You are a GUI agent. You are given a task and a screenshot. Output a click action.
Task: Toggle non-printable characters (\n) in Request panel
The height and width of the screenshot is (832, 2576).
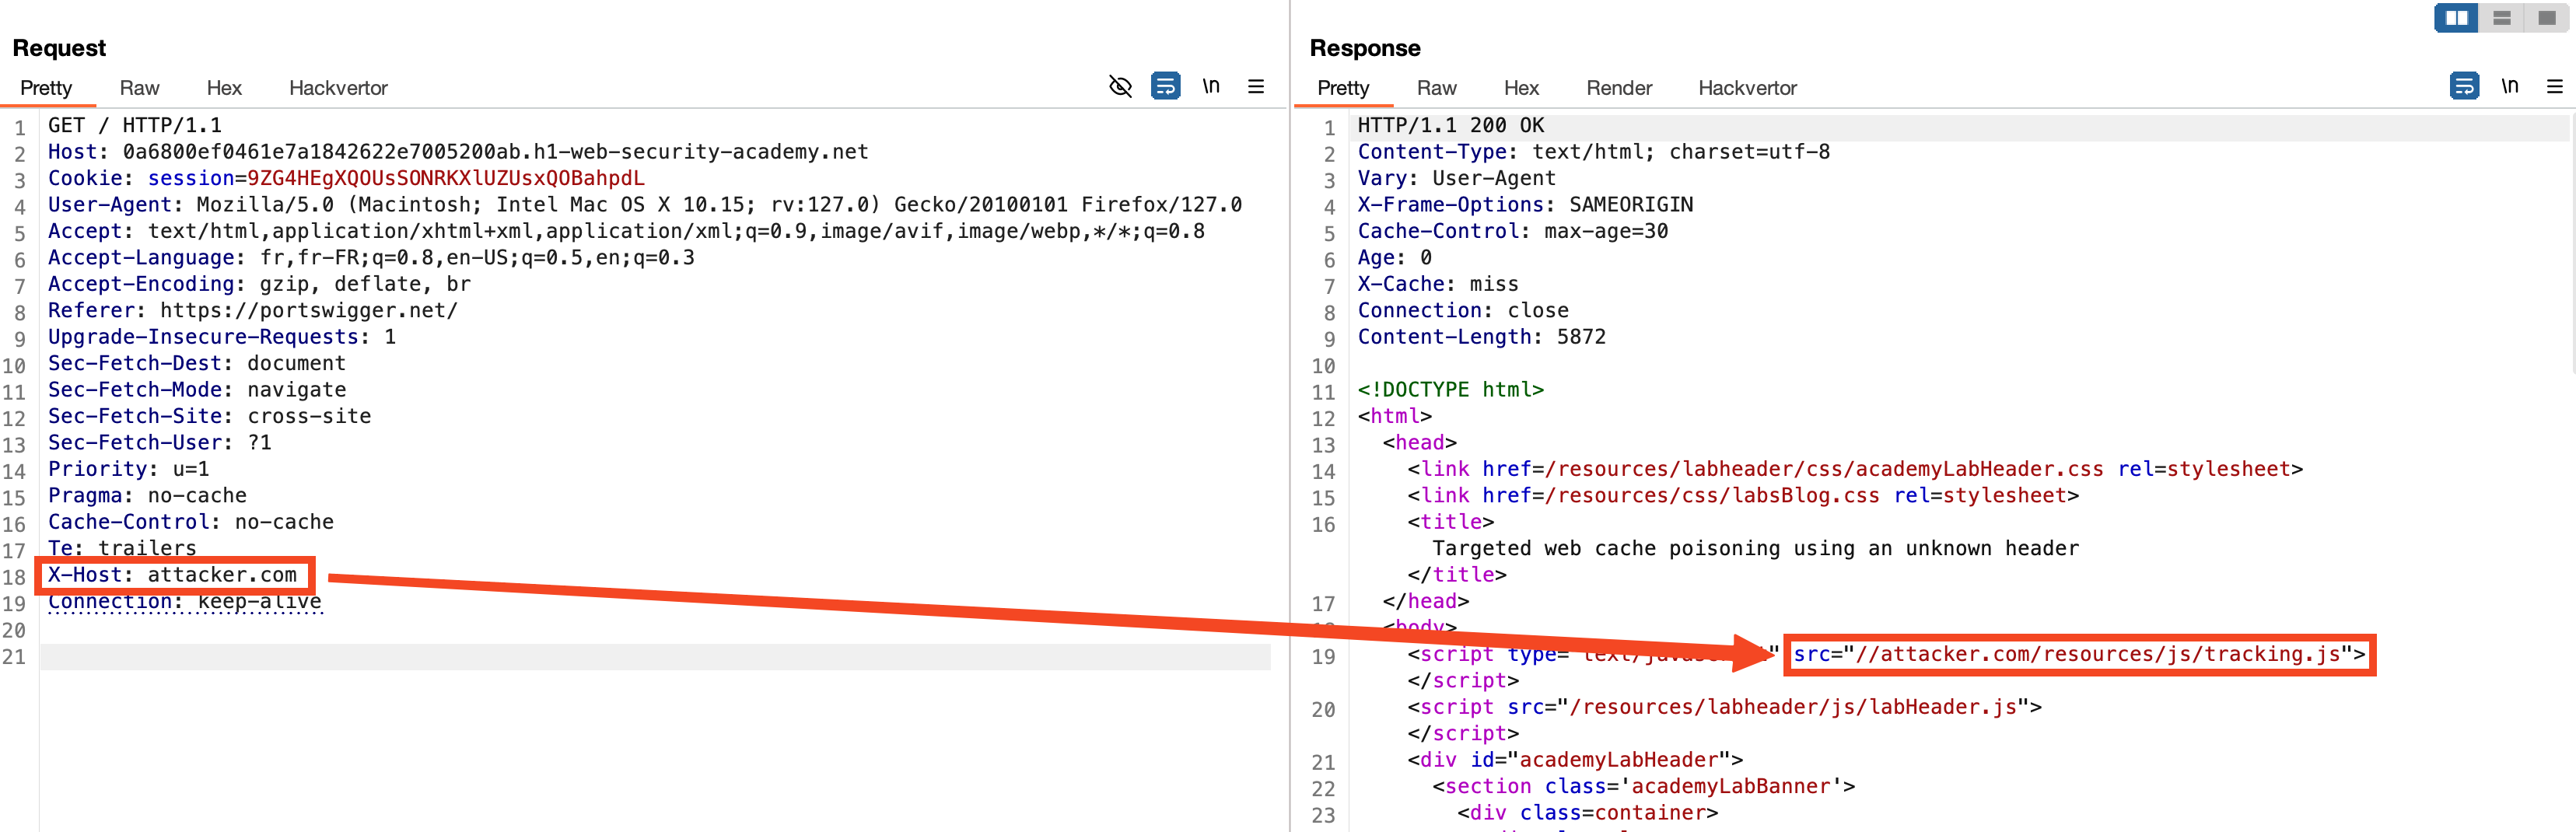tap(1211, 87)
